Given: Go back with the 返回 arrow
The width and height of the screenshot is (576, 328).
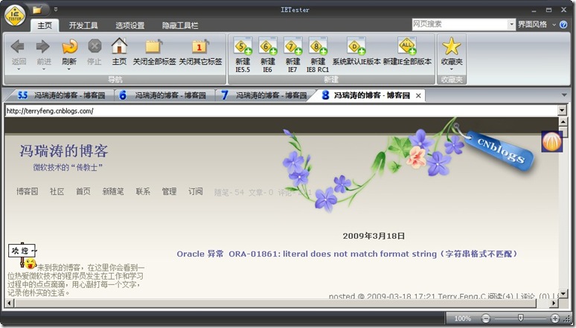Looking at the screenshot, I should click(x=19, y=51).
